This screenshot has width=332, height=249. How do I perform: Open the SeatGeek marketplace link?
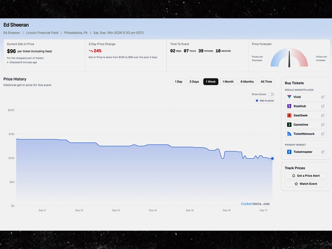click(x=306, y=115)
